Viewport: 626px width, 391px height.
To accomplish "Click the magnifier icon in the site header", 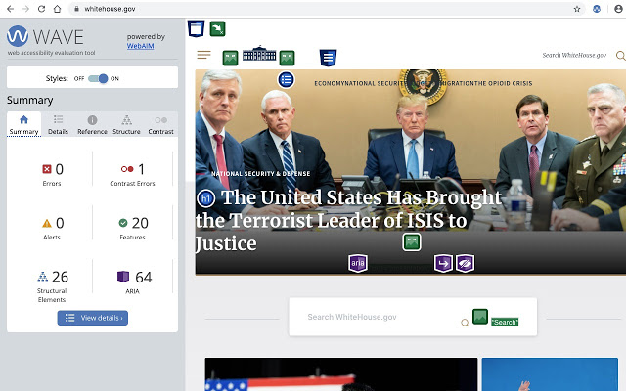I will click(617, 57).
